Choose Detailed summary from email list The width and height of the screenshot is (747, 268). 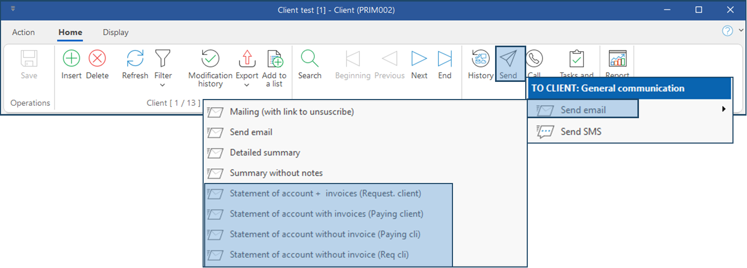[x=264, y=153]
